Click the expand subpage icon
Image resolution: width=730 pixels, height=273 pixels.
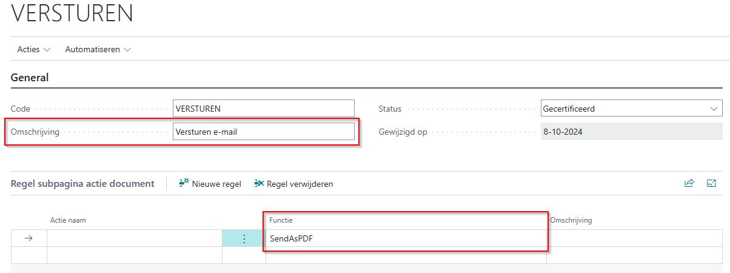[712, 183]
